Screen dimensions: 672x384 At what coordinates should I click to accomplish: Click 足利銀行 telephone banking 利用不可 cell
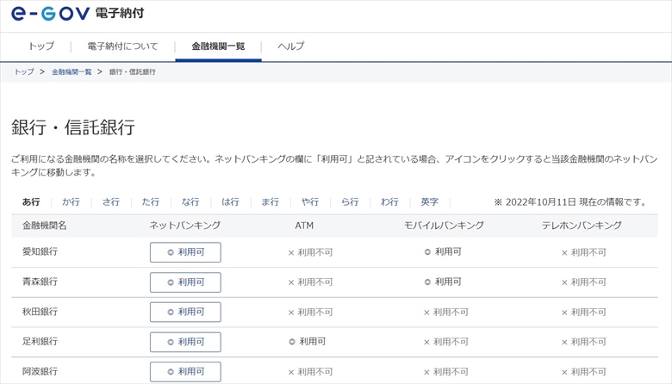coord(584,342)
